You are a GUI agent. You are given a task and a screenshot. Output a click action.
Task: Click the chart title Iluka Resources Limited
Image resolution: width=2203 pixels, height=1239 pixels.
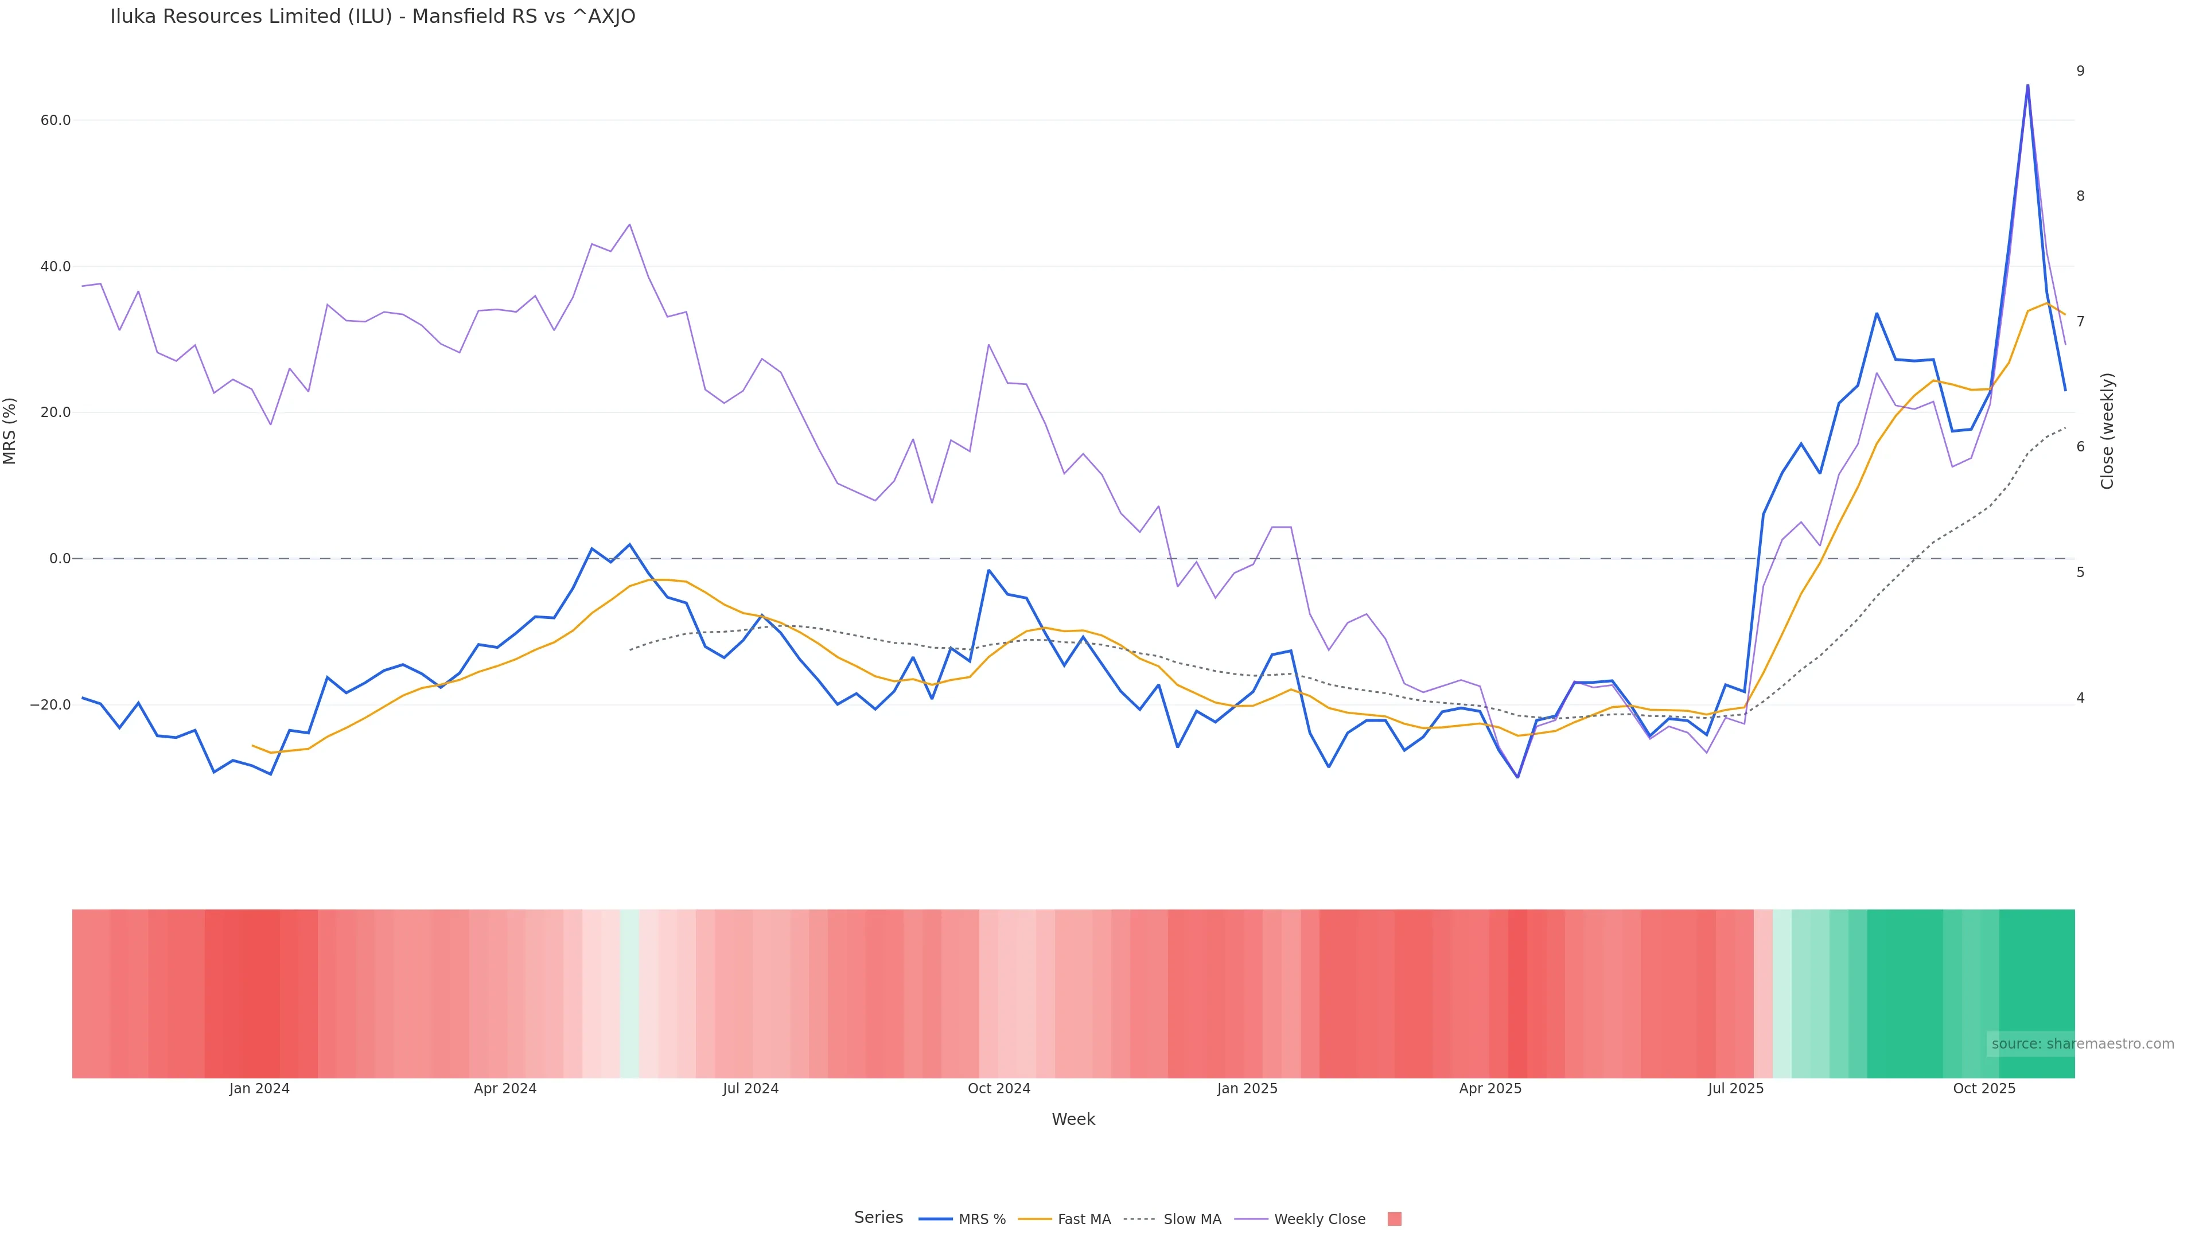[373, 17]
